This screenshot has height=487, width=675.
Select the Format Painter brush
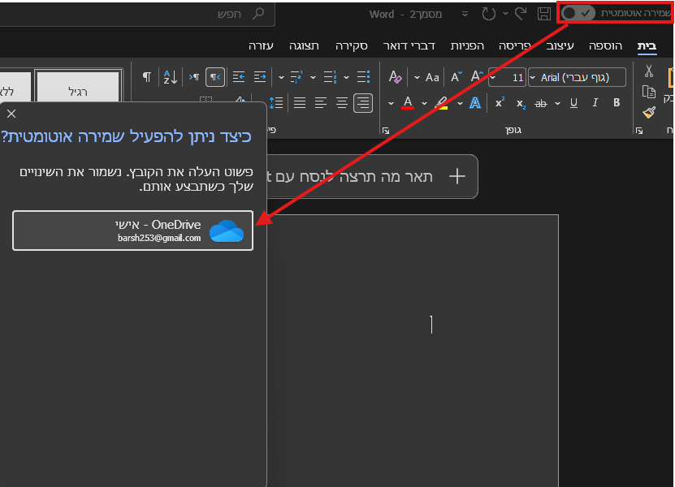649,112
